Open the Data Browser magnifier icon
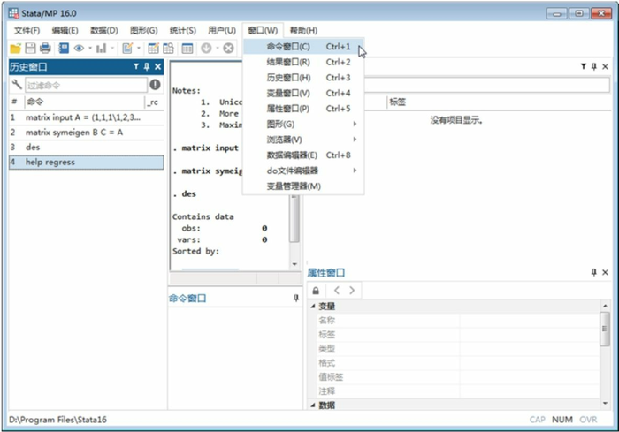619x432 pixels. point(169,48)
